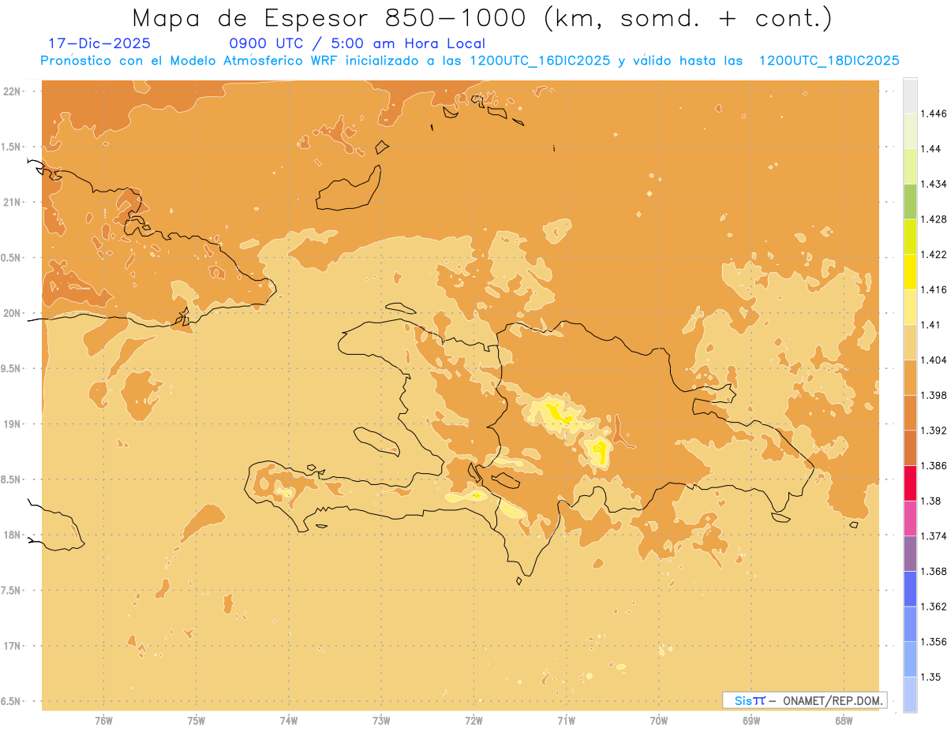Click legend value '1.362'
This screenshot has width=947, height=731.
coord(933,606)
